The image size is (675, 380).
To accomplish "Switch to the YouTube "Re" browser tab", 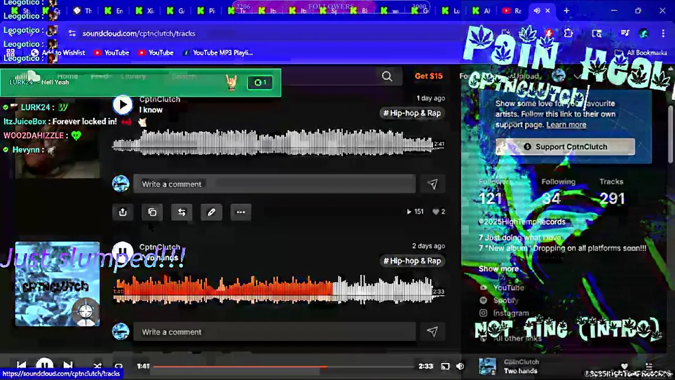I will click(x=512, y=11).
